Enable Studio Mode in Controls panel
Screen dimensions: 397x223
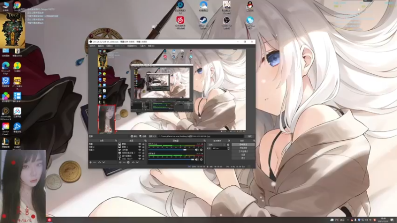(x=243, y=151)
